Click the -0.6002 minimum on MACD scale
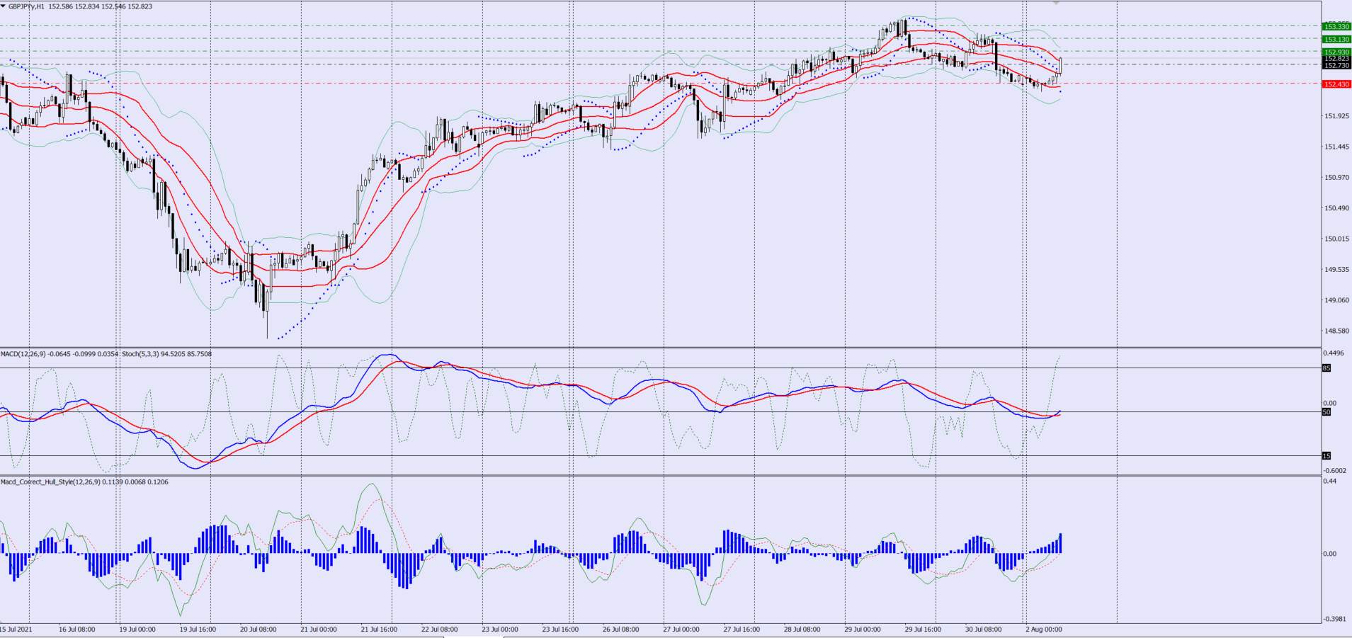This screenshot has width=1352, height=638. (x=1335, y=471)
